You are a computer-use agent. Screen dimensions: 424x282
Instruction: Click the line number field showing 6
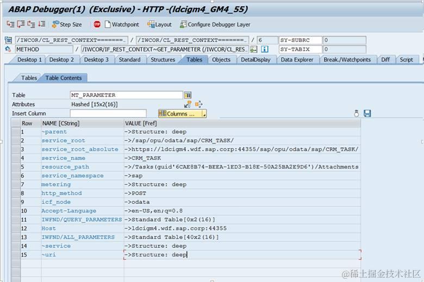[x=267, y=40]
